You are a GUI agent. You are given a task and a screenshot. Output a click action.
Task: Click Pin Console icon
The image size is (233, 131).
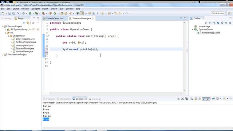click(214, 99)
